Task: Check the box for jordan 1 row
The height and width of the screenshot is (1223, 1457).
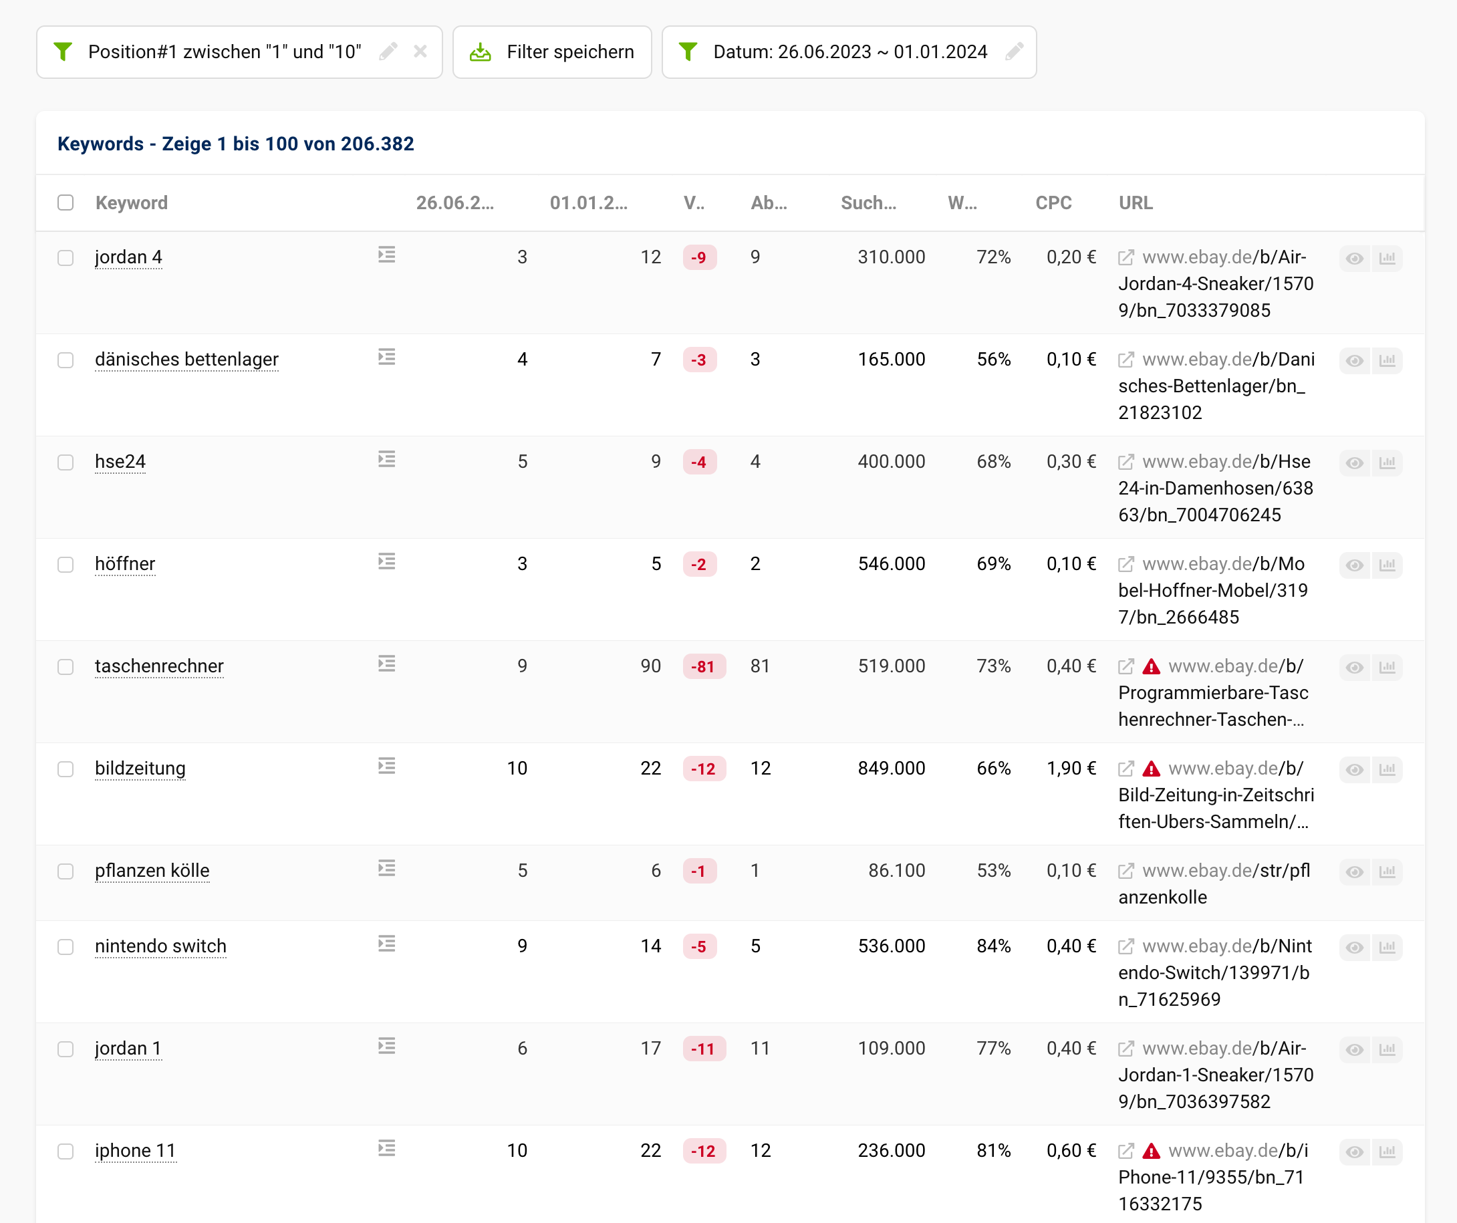Action: pyautogui.click(x=65, y=1049)
